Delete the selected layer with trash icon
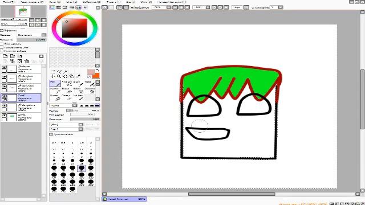Image resolution: width=365 pixels, height=205 pixels. (27, 61)
